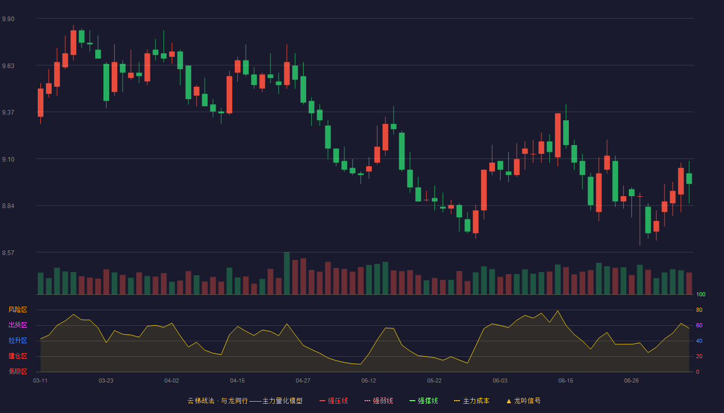This screenshot has height=413, width=724.
Task: Click the 风险区 zone label
Action: coord(18,310)
